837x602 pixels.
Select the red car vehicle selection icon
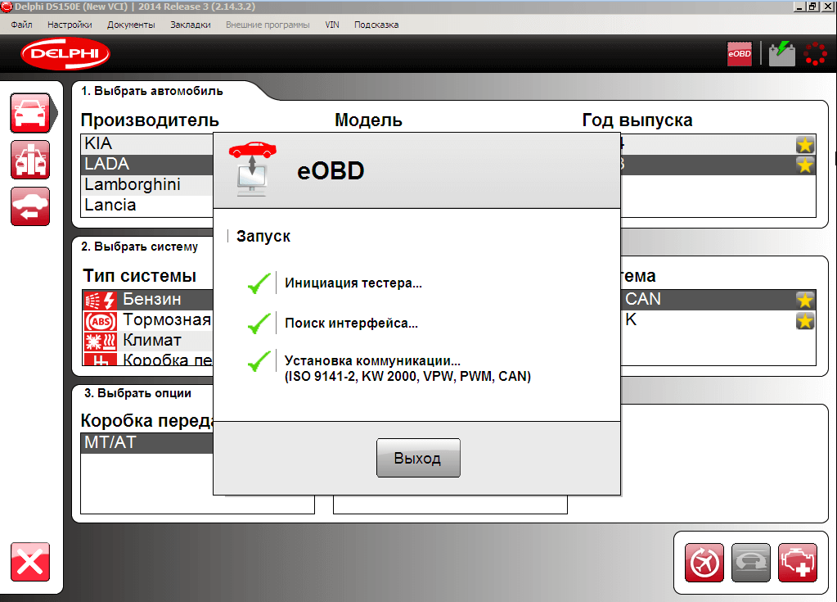pos(30,113)
